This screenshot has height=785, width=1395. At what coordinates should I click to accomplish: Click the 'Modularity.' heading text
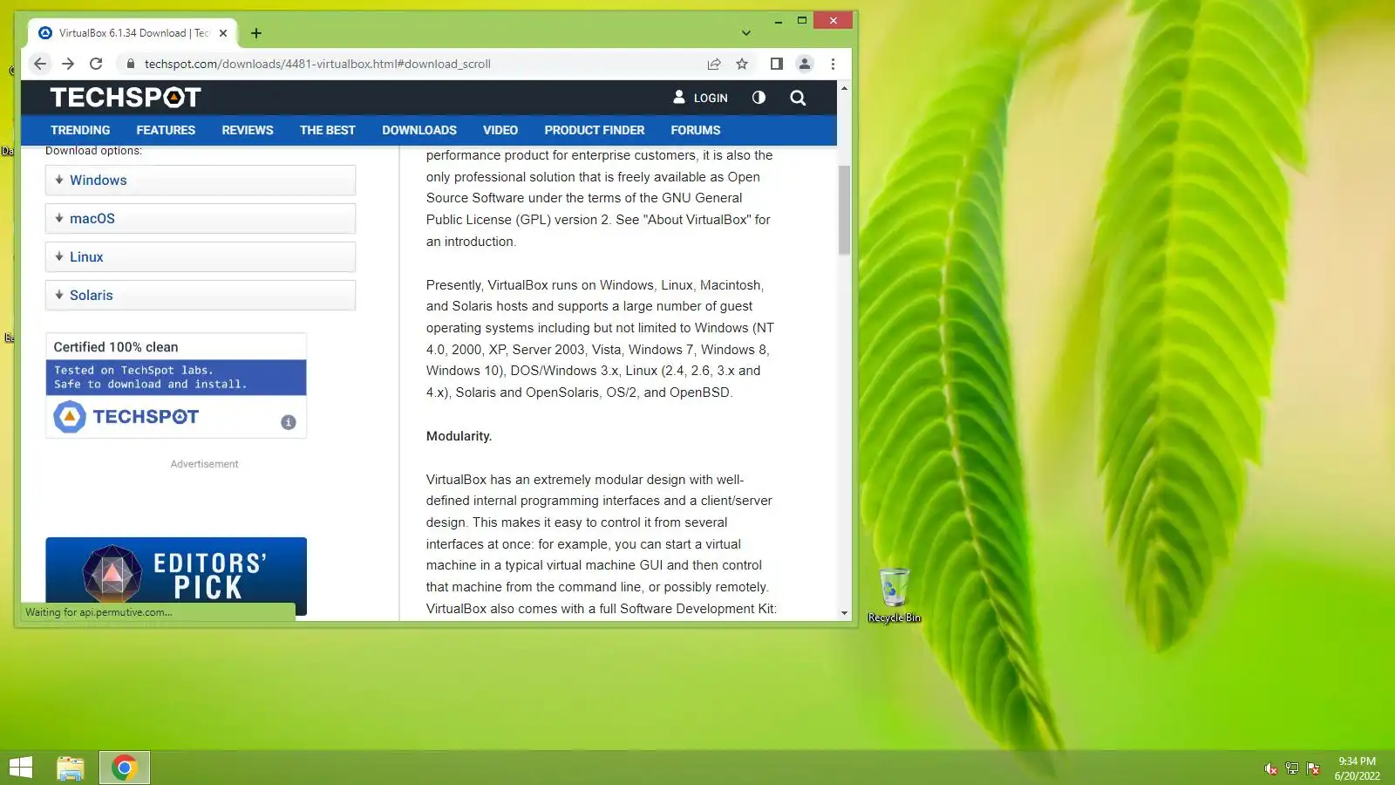point(459,436)
